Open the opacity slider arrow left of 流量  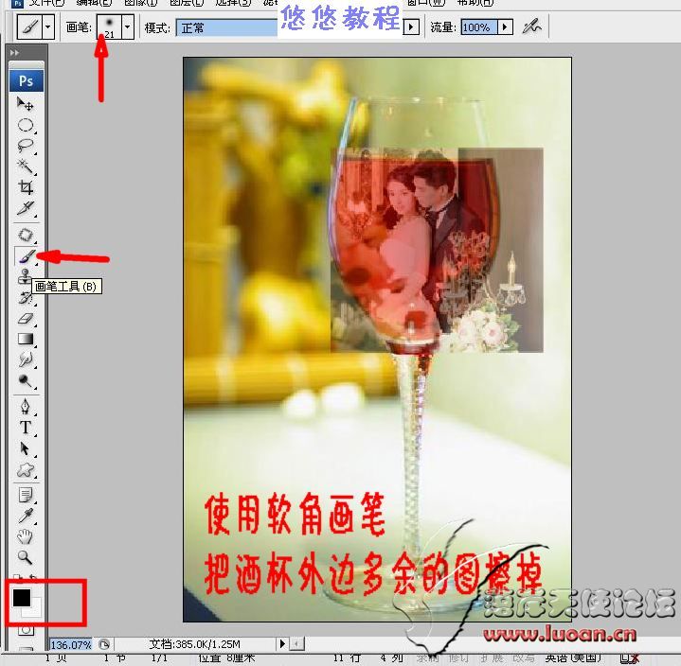(411, 27)
